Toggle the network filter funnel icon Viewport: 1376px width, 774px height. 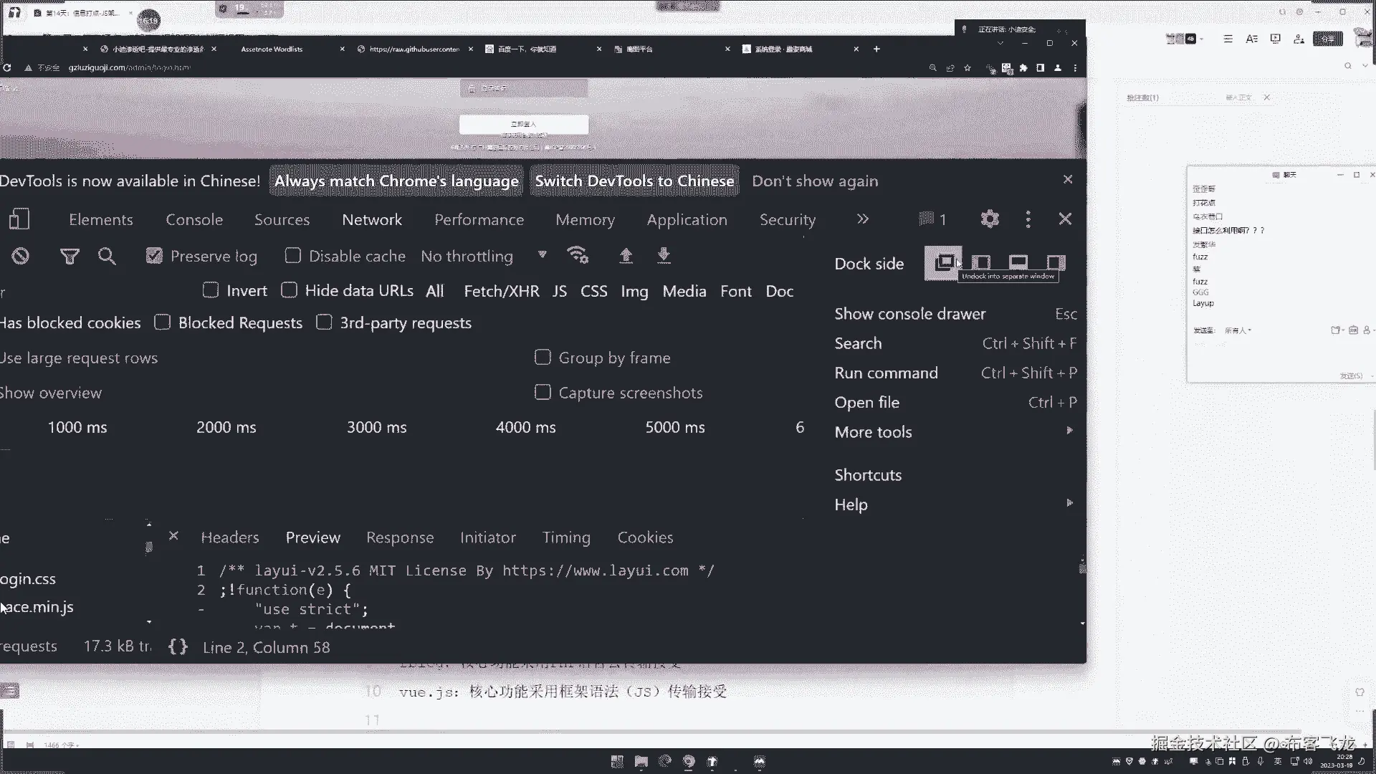(x=70, y=256)
